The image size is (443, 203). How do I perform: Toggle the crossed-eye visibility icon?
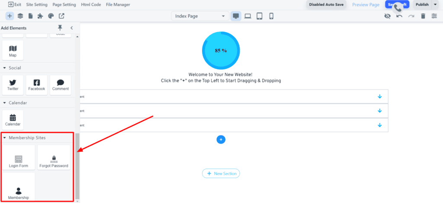tap(387, 16)
